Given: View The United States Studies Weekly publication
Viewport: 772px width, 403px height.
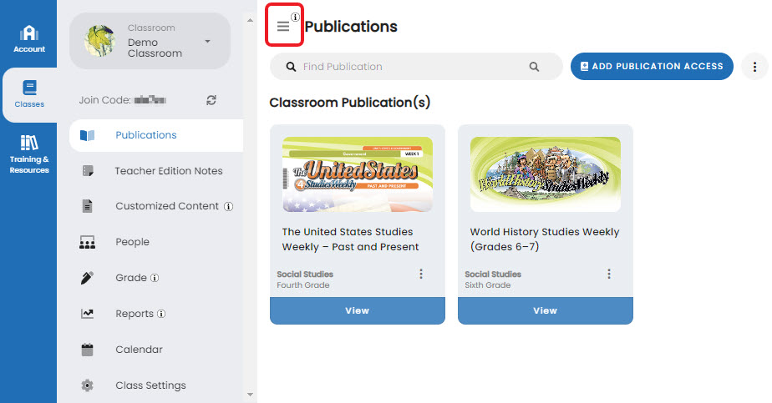Looking at the screenshot, I should coord(357,310).
